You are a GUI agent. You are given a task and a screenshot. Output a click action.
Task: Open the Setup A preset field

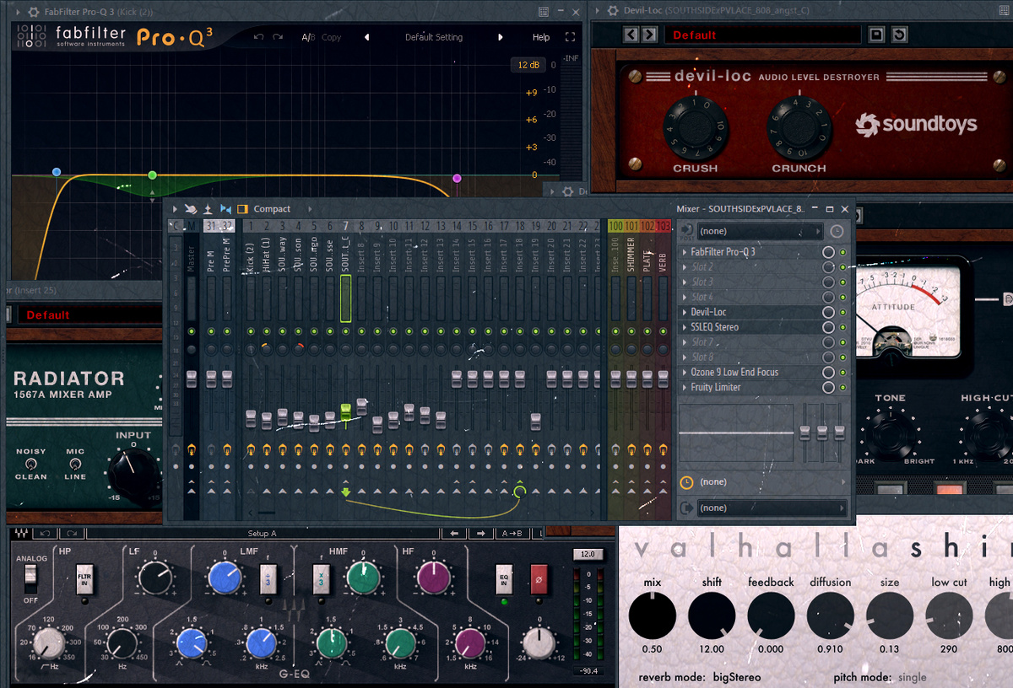tap(262, 534)
